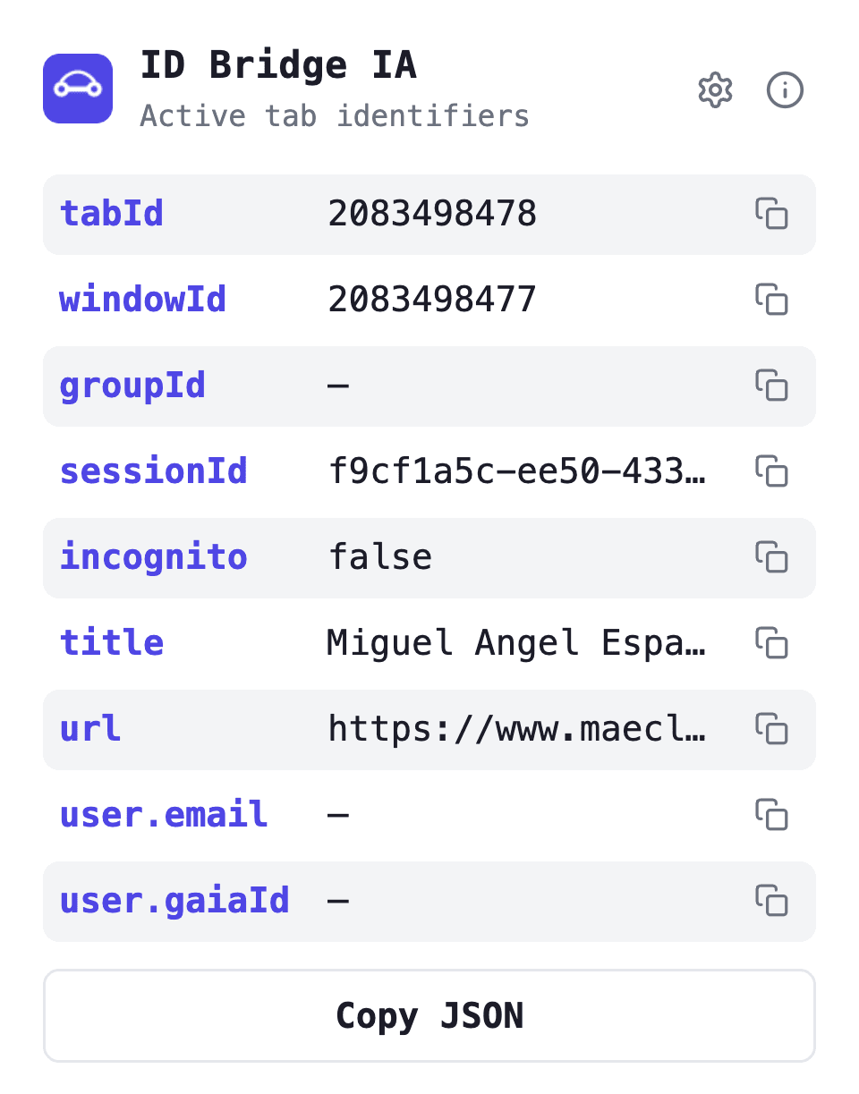Select the windowId number 2083498477

coord(432,300)
